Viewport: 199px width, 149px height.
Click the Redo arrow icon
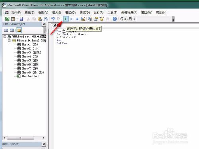point(59,19)
